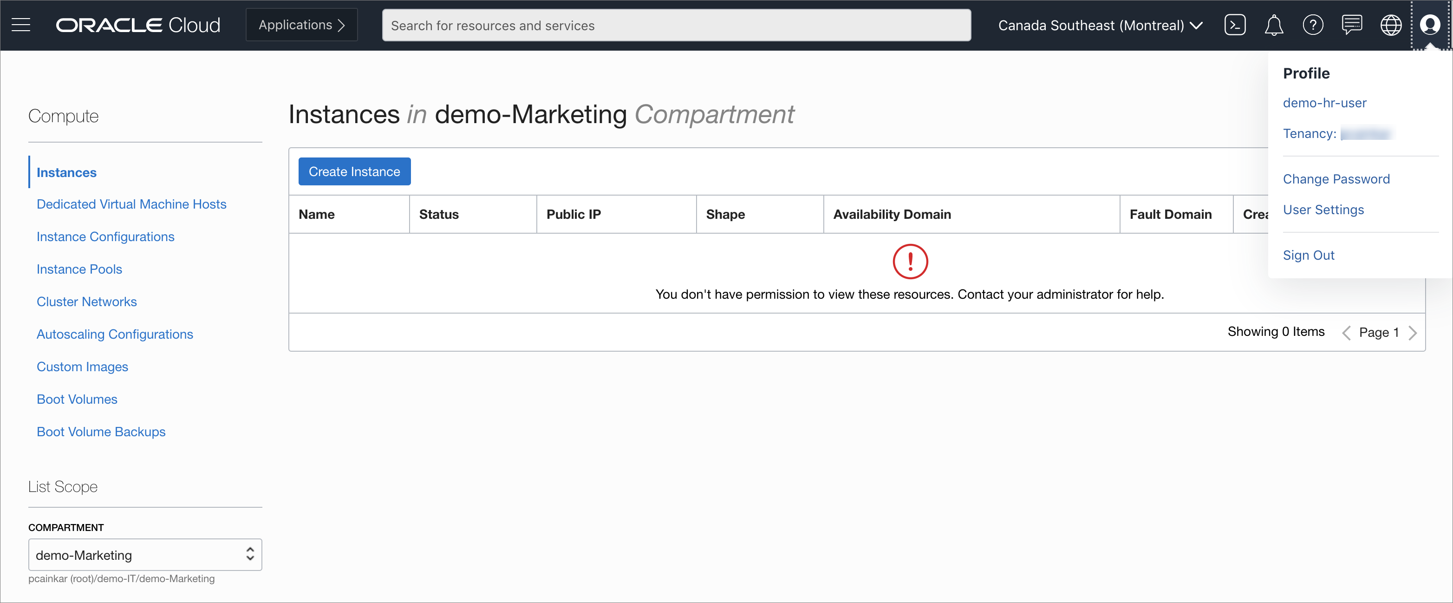The image size is (1453, 603).
Task: Open the demo-Marketing compartment dropdown
Action: pos(145,555)
